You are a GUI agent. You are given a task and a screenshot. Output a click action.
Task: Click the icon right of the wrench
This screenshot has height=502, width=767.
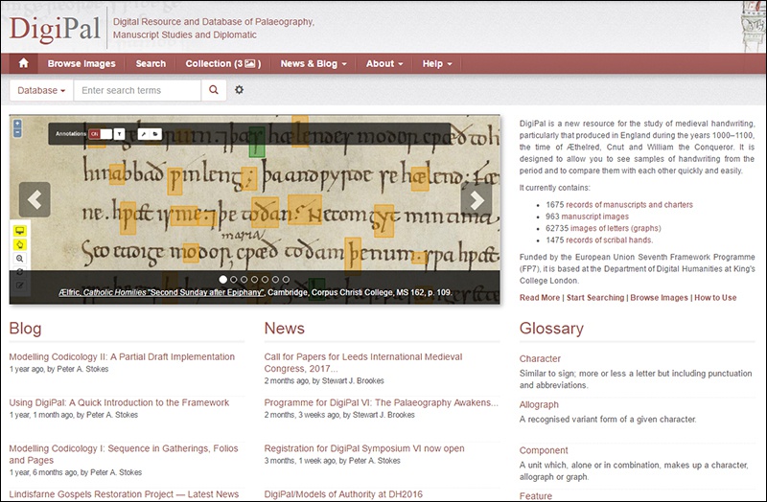tap(155, 134)
